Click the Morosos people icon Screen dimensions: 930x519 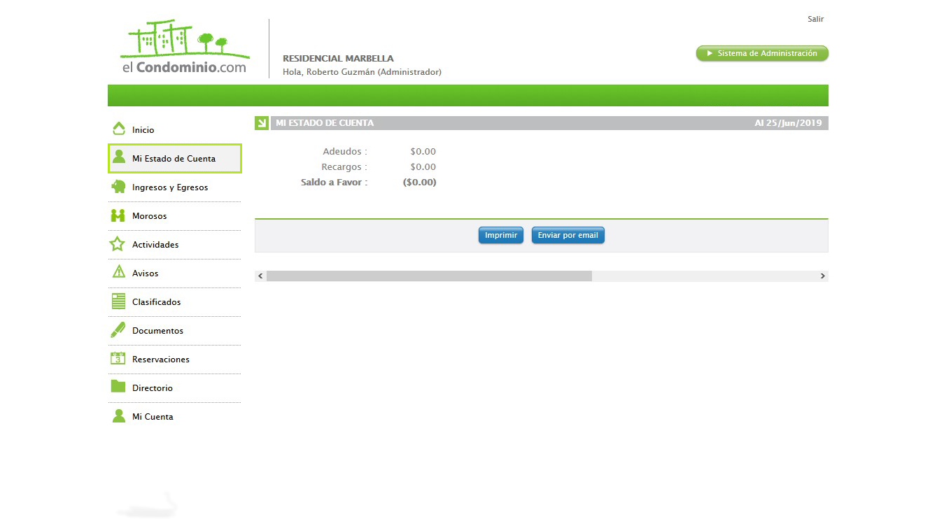(x=118, y=215)
